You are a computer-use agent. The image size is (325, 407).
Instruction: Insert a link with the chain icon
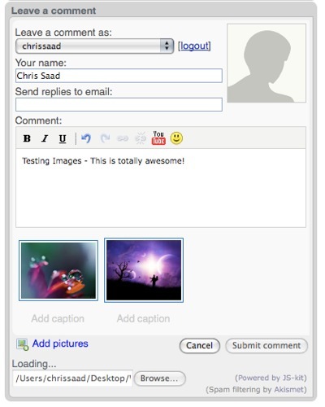(123, 138)
